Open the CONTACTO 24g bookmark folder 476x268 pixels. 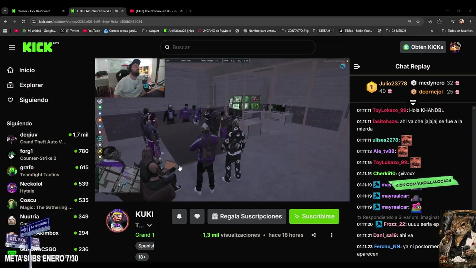coord(295,31)
